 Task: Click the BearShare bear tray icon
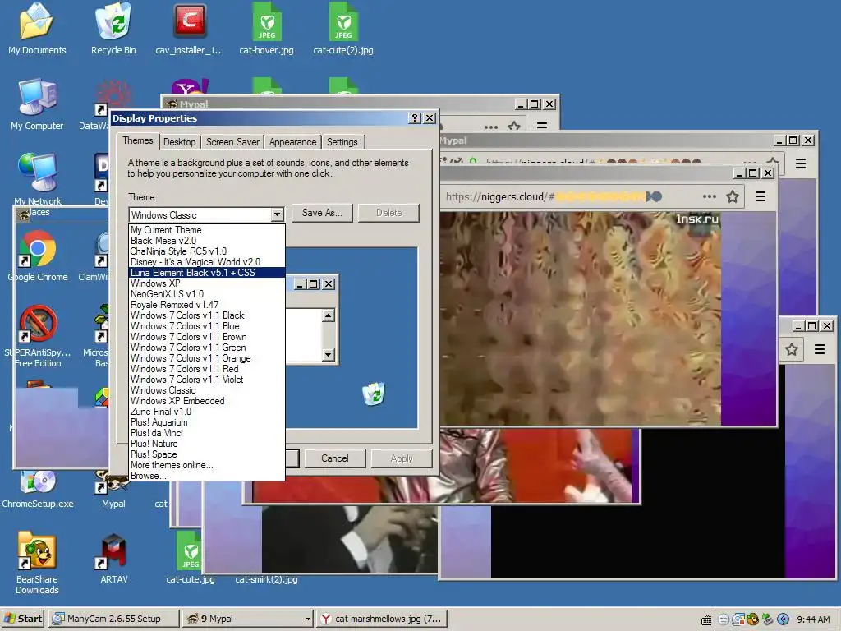pyautogui.click(x=753, y=619)
